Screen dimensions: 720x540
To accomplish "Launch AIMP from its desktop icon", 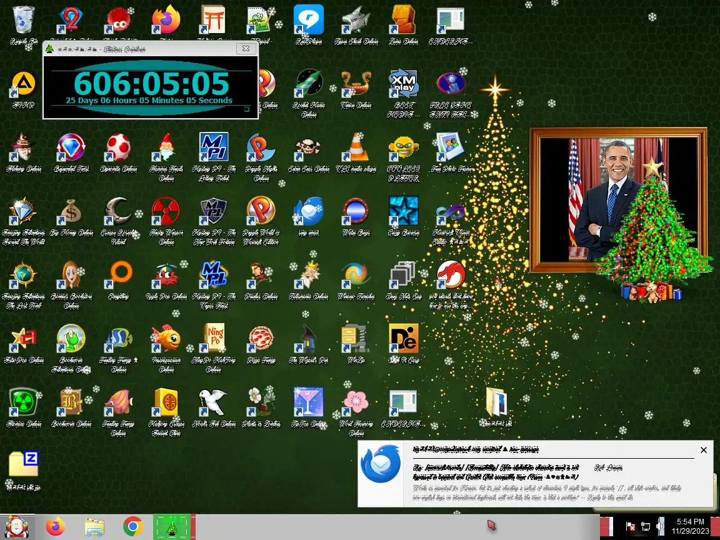I will pos(23,84).
